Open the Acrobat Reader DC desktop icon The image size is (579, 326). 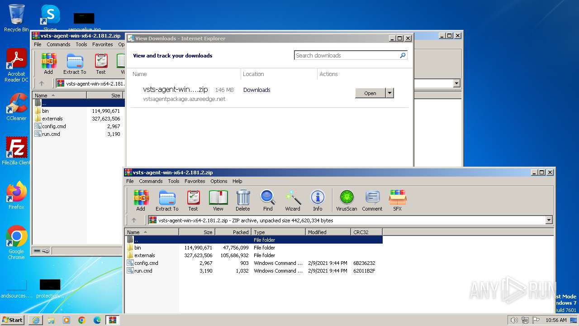pyautogui.click(x=16, y=66)
